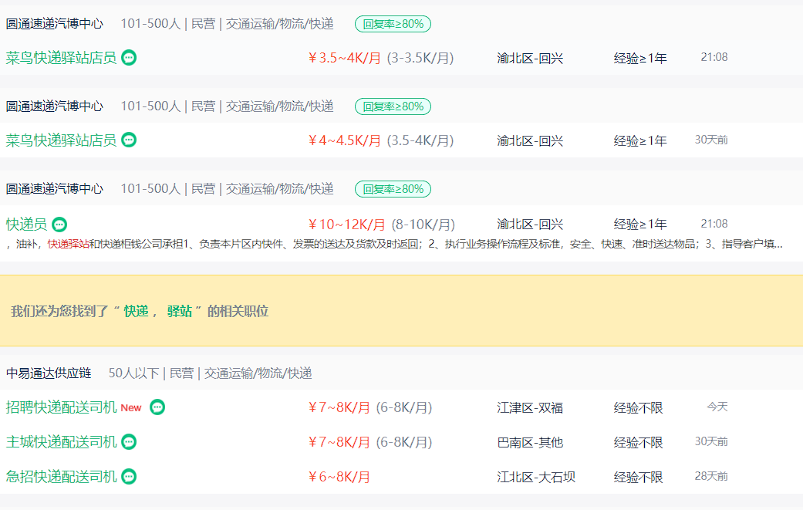This screenshot has height=510, width=803.
Task: Open chat icon beside 3.5~4K 菜鸟快递驿站店员
Action: click(x=129, y=58)
